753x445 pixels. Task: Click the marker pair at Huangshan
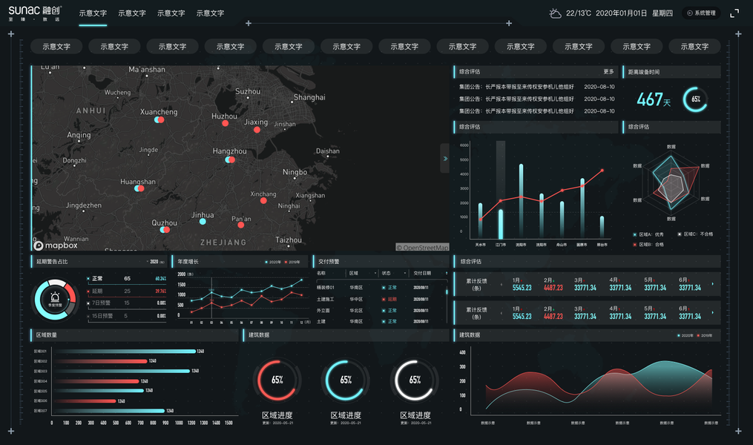(x=139, y=188)
